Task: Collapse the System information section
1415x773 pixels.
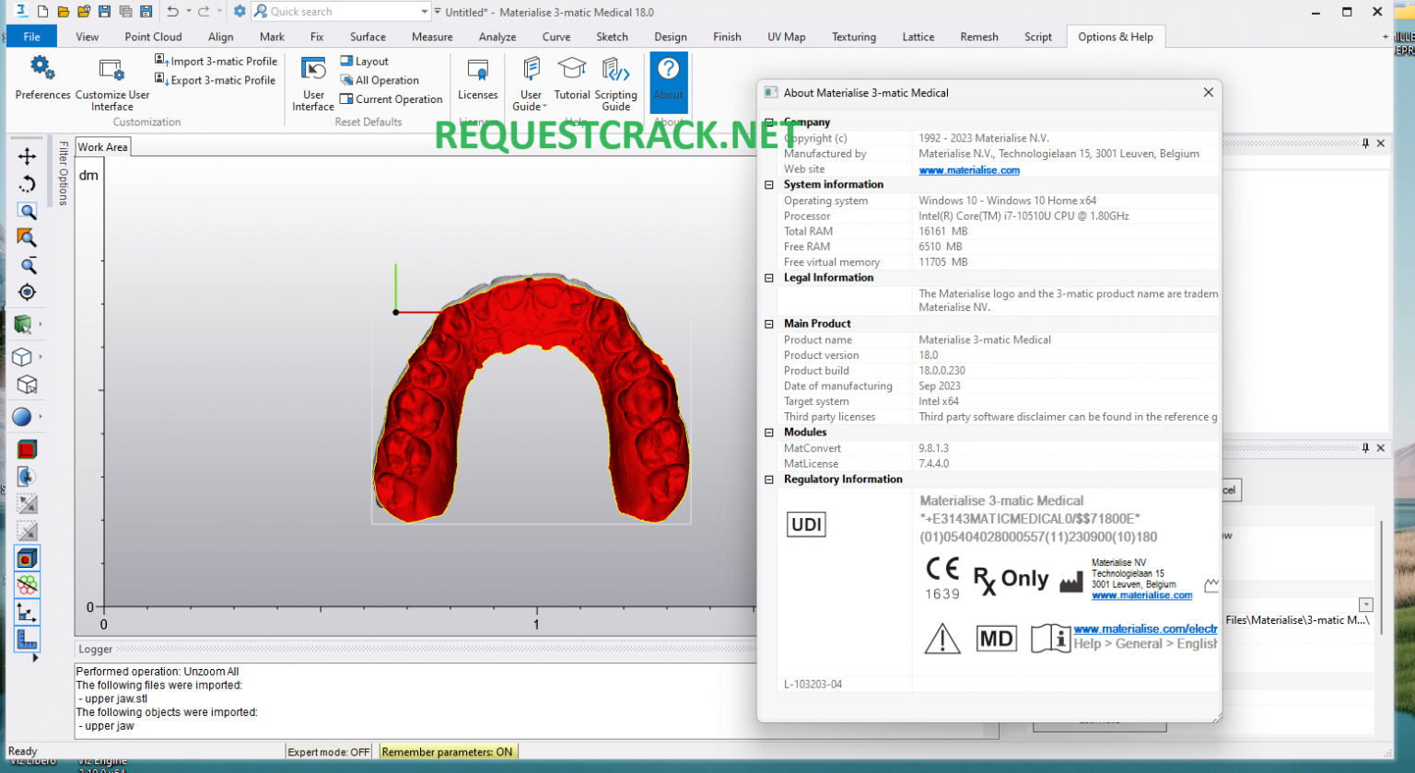Action: 768,185
